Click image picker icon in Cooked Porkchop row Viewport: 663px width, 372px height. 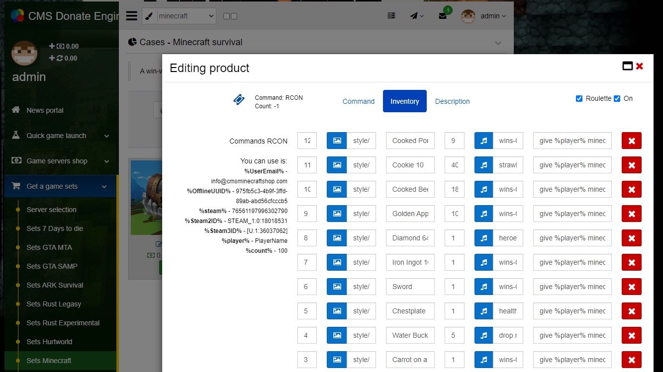[x=337, y=141]
